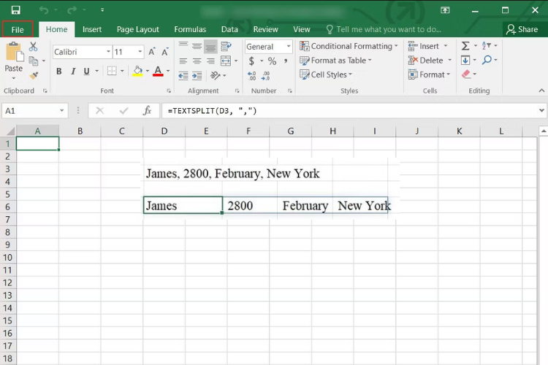Apply yellow fill color bucket
This screenshot has width=548, height=365.
coord(137,71)
